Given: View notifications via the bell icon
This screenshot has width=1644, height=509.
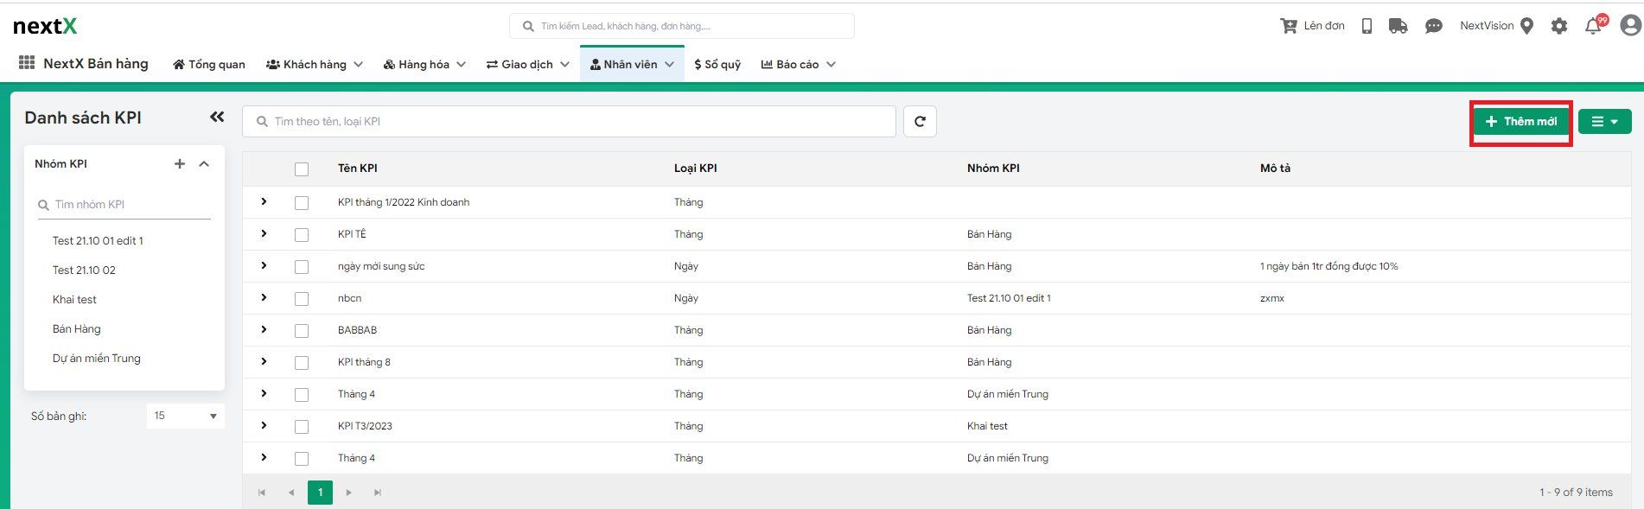Looking at the screenshot, I should [1593, 26].
